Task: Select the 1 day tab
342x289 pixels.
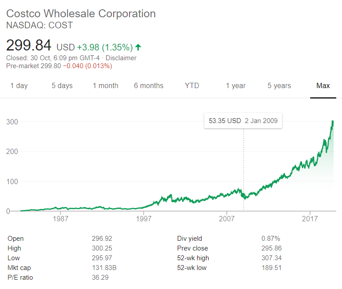Action: click(x=19, y=86)
